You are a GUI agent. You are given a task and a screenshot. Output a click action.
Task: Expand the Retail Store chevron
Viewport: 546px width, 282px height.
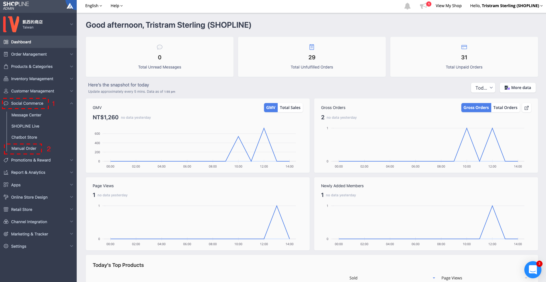[x=72, y=209]
